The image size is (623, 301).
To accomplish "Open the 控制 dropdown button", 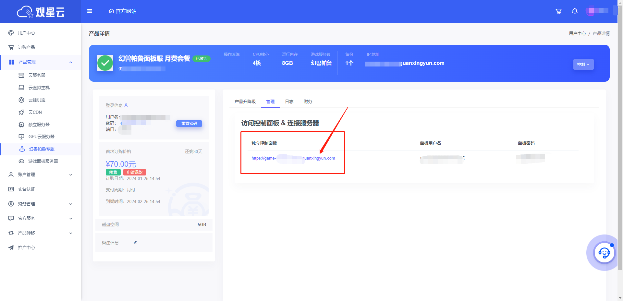I will click(583, 64).
